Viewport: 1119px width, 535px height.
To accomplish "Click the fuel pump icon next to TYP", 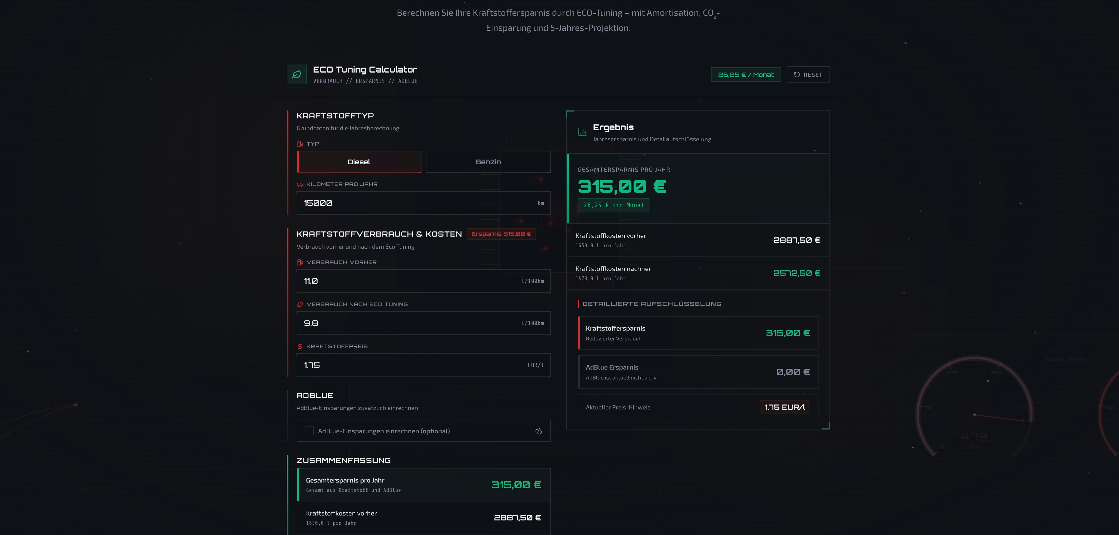I will (300, 144).
